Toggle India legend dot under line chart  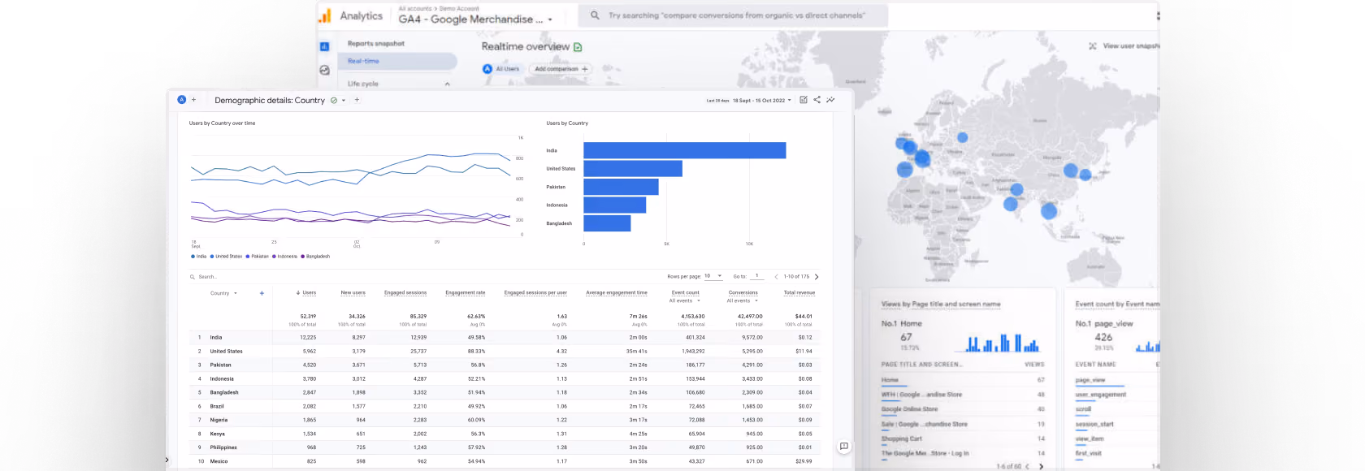coord(193,257)
